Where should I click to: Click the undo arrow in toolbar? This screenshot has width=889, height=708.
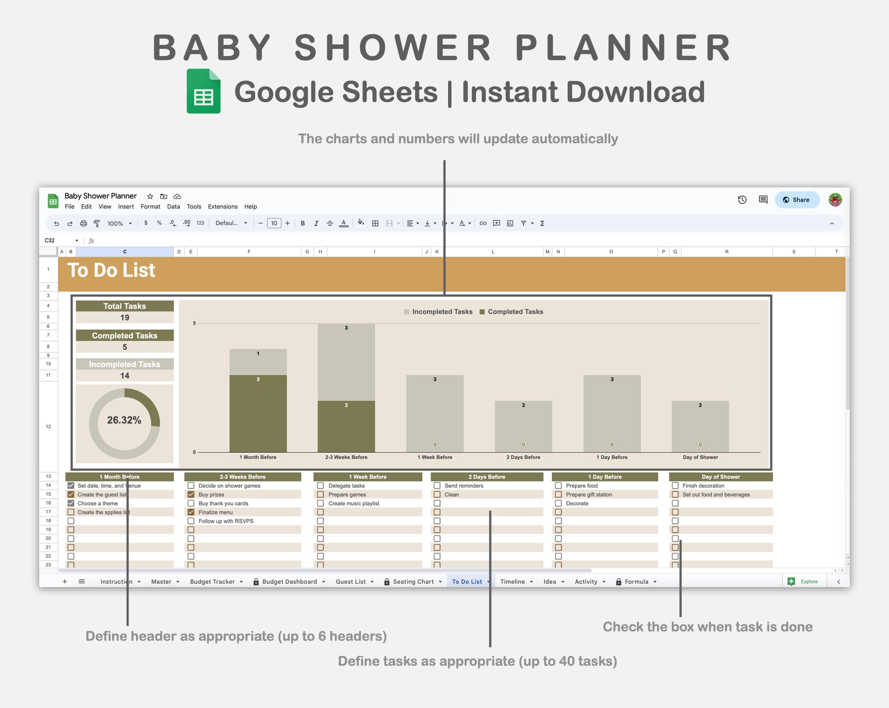point(56,224)
